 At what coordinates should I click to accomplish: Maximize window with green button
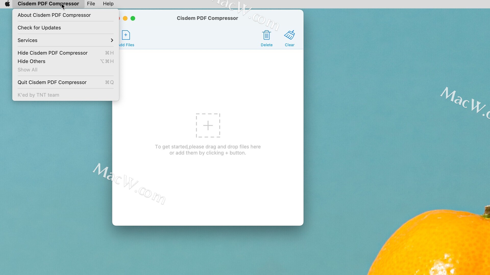pos(133,18)
